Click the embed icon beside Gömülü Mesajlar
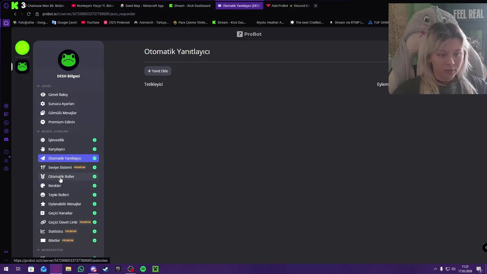This screenshot has width=487, height=274. 43,113
